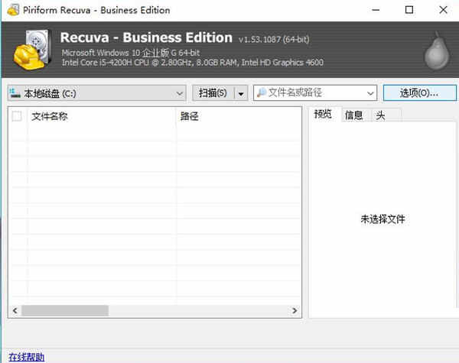This screenshot has width=459, height=363.
Task: Open the file name or path filter dropdown arrow
Action: 371,93
